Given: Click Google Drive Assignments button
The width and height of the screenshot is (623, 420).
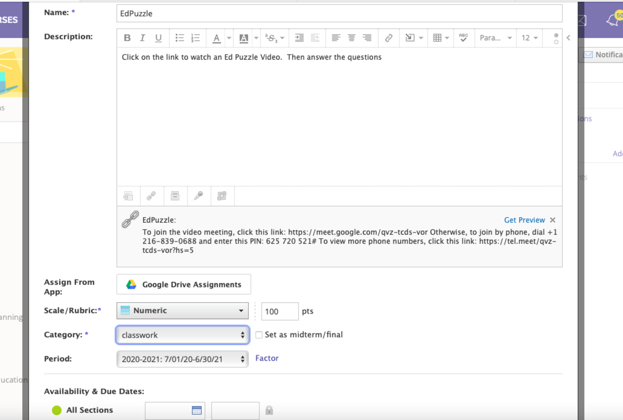Looking at the screenshot, I should coord(183,284).
